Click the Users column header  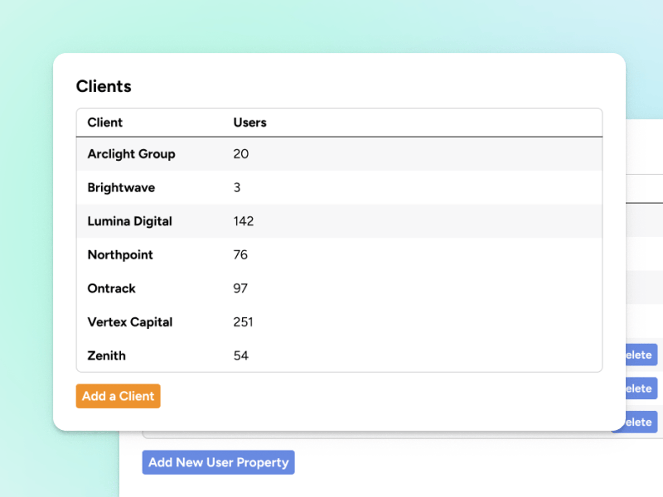click(250, 122)
